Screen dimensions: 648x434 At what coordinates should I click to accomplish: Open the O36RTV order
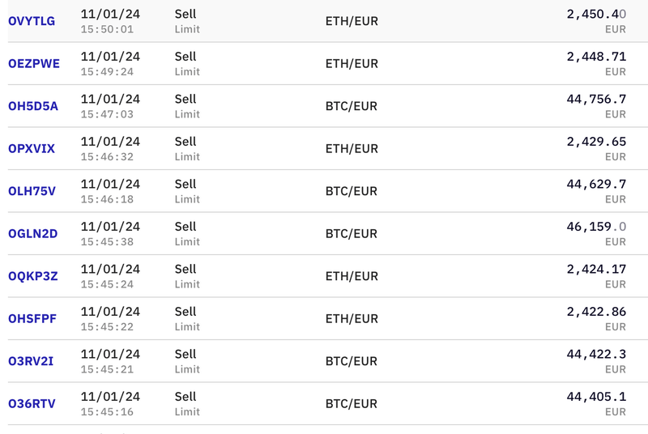32,403
